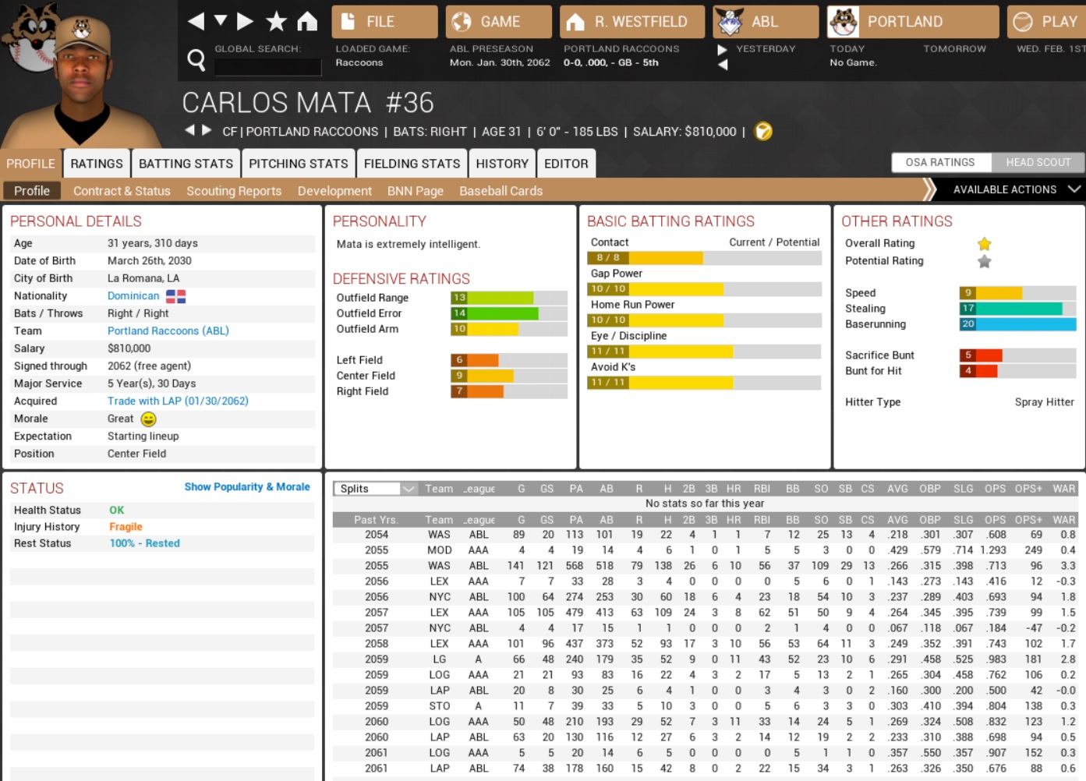
Task: Open the navigation history dropdown triangle
Action: (221, 20)
